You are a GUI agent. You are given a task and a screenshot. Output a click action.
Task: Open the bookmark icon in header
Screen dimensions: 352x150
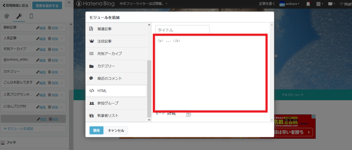click(x=308, y=4)
